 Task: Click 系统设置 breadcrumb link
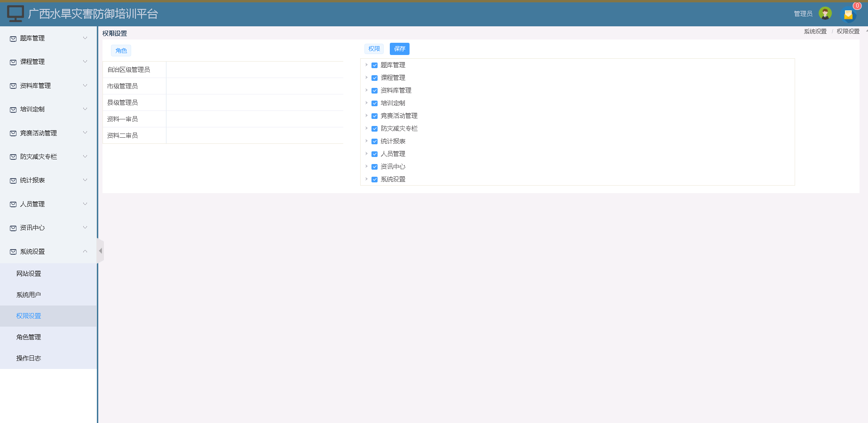point(815,31)
